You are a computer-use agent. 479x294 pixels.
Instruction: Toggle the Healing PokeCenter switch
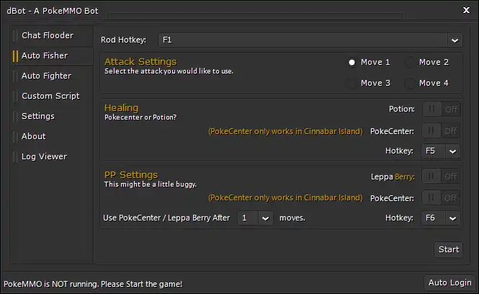pos(441,131)
